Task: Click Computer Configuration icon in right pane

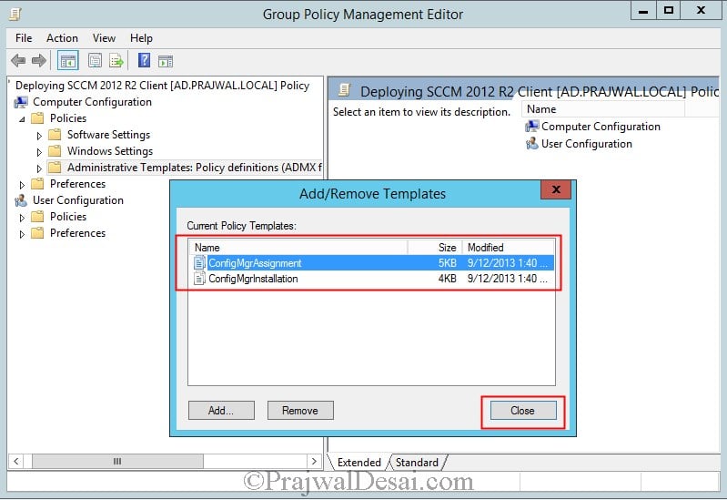Action: point(531,127)
